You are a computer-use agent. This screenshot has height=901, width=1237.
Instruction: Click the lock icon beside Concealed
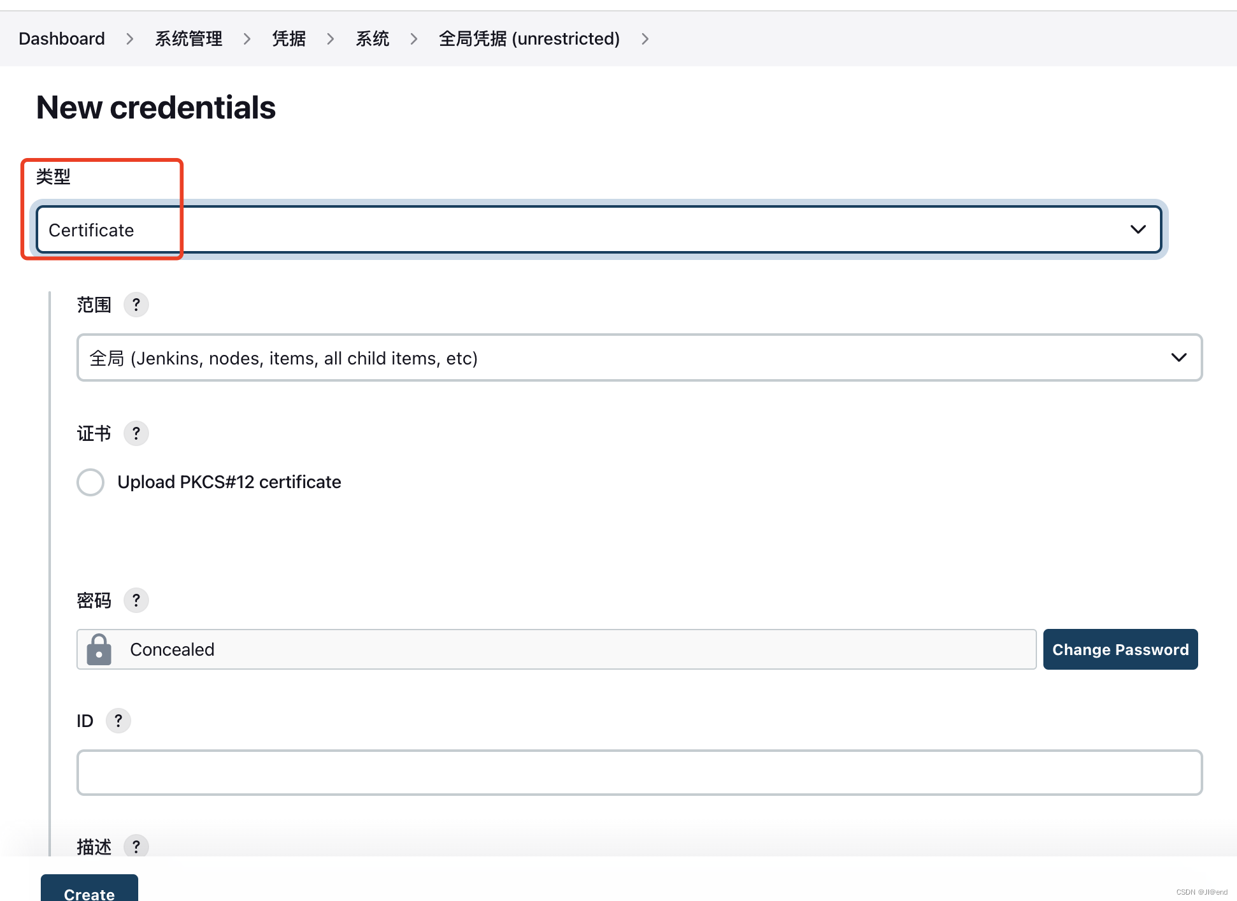click(x=99, y=649)
